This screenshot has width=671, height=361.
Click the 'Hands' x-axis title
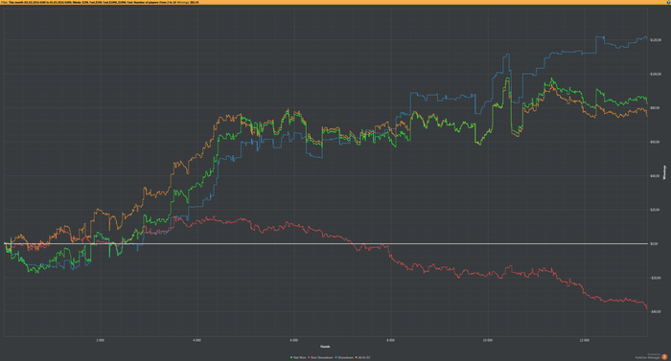[325, 347]
